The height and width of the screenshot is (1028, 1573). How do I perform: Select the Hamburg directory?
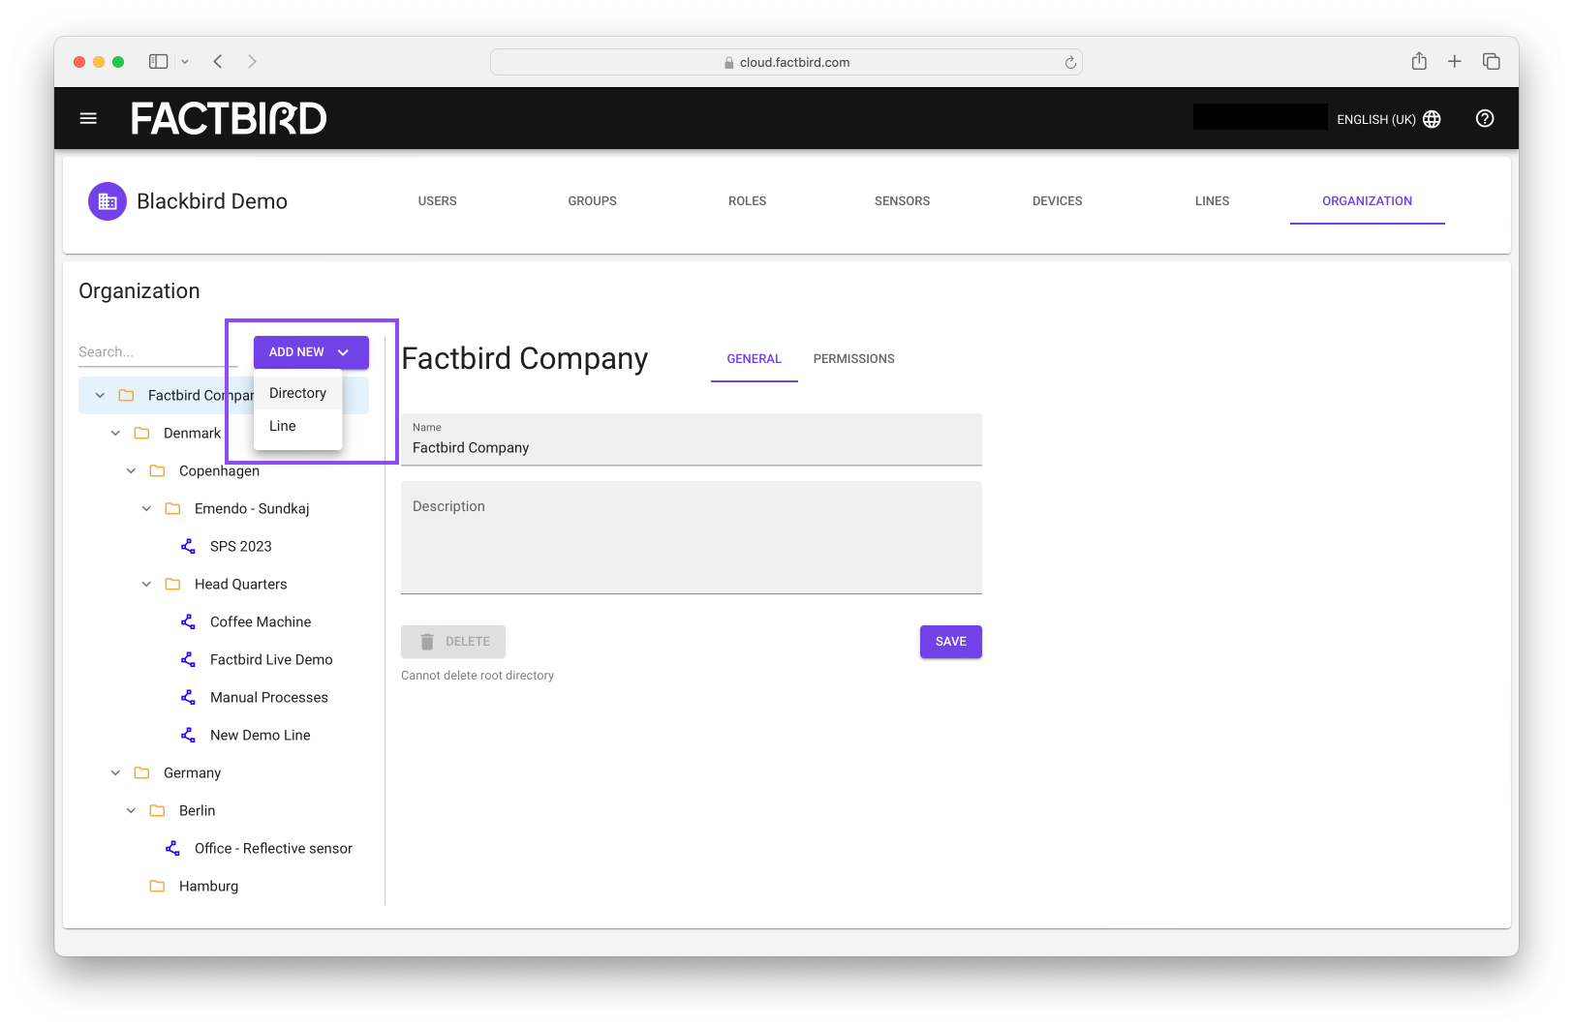(208, 886)
